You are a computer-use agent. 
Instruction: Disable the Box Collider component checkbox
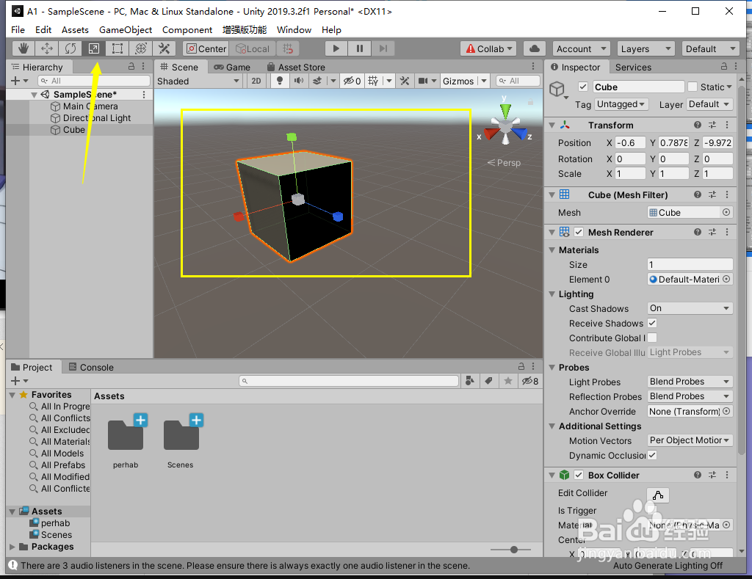pyautogui.click(x=579, y=475)
